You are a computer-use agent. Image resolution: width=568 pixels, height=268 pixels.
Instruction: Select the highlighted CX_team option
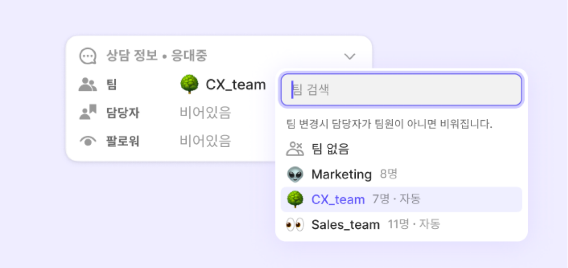point(338,199)
